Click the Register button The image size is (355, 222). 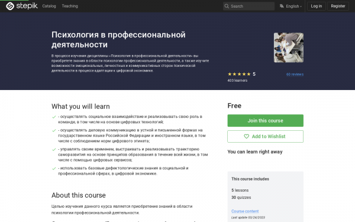pyautogui.click(x=338, y=6)
